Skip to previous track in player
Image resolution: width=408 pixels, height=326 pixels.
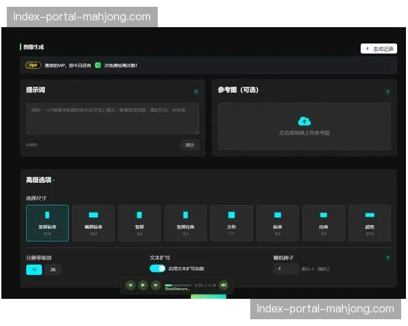(131, 285)
